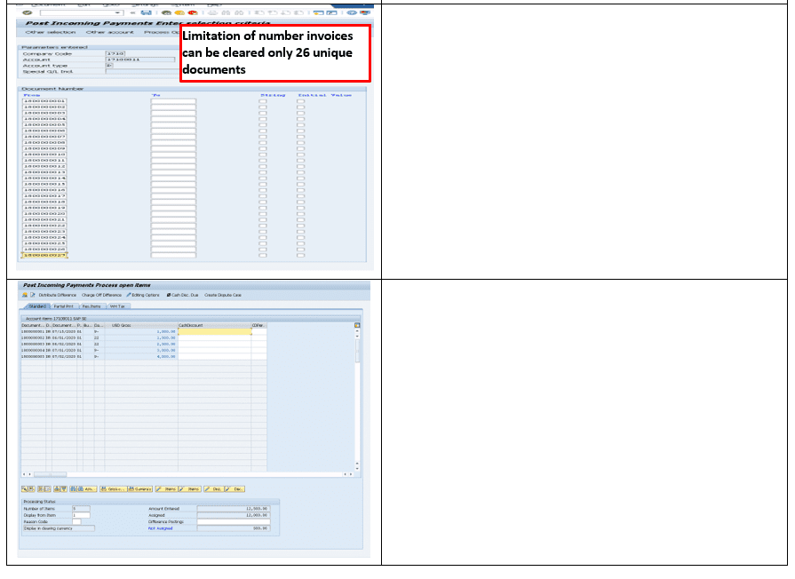Click the Difference Postings input field
This screenshot has width=795, height=579.
(x=233, y=521)
